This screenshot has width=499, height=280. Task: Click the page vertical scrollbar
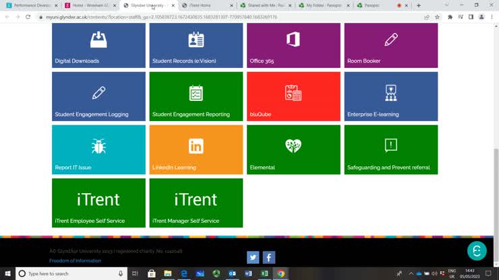[496, 207]
